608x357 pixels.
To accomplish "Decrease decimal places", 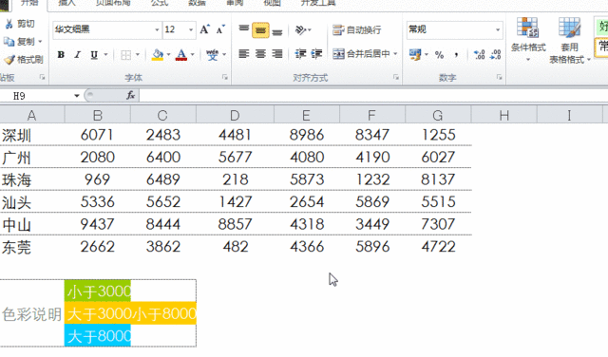I will pyautogui.click(x=496, y=55).
